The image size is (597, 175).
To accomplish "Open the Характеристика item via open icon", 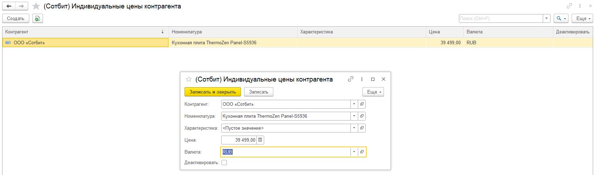I will coord(362,128).
